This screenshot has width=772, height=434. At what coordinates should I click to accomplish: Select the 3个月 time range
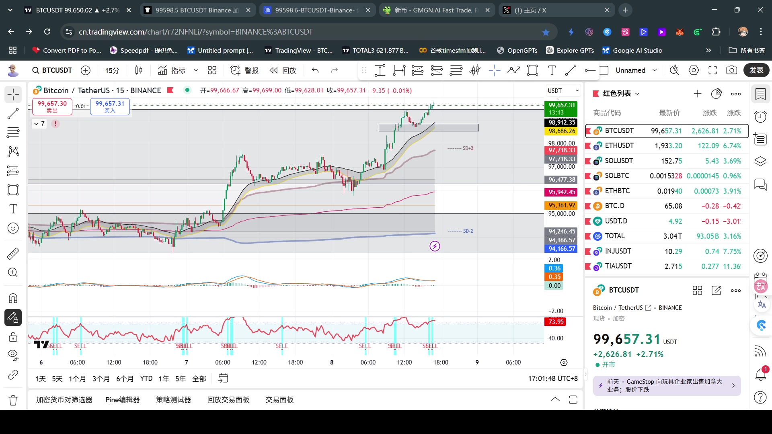[101, 379]
